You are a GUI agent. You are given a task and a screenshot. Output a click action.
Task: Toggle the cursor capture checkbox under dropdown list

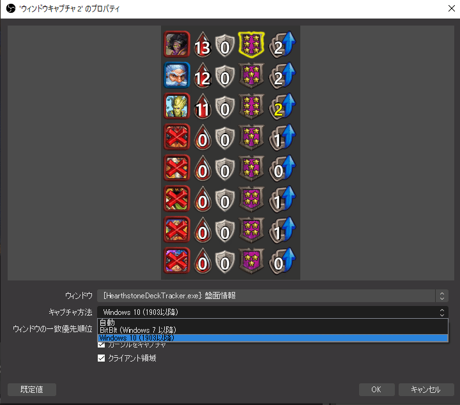pyautogui.click(x=101, y=345)
